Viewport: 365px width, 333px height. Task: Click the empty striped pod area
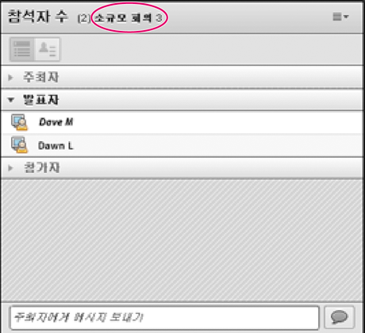(182, 240)
